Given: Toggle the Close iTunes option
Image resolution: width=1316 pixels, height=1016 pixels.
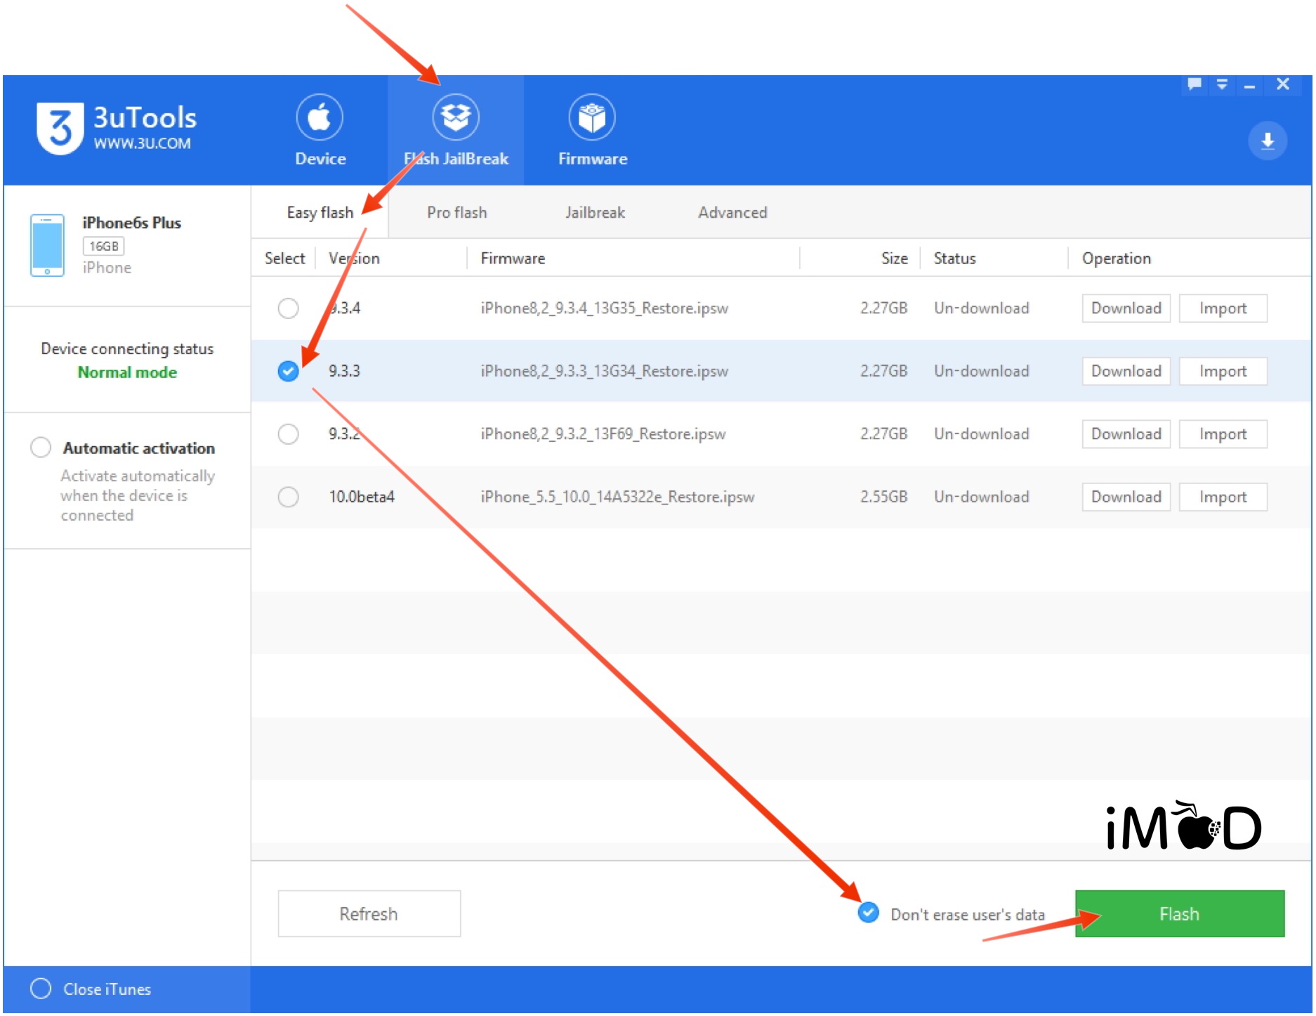Looking at the screenshot, I should pyautogui.click(x=41, y=989).
